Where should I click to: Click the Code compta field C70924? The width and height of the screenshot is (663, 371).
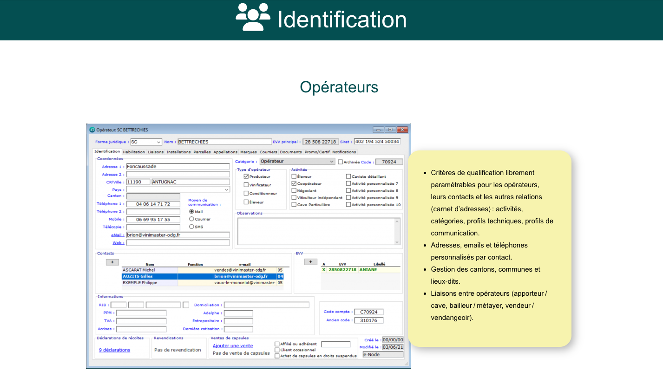click(x=369, y=312)
